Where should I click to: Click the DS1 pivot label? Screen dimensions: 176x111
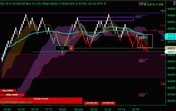142,61
